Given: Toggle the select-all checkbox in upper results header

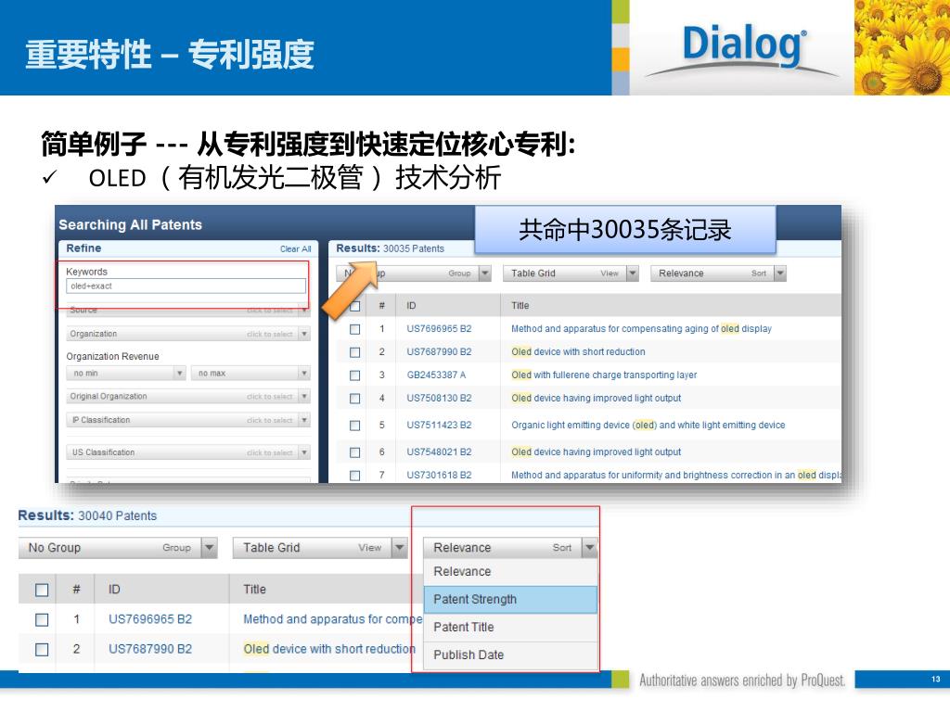Looking at the screenshot, I should coord(355,306).
